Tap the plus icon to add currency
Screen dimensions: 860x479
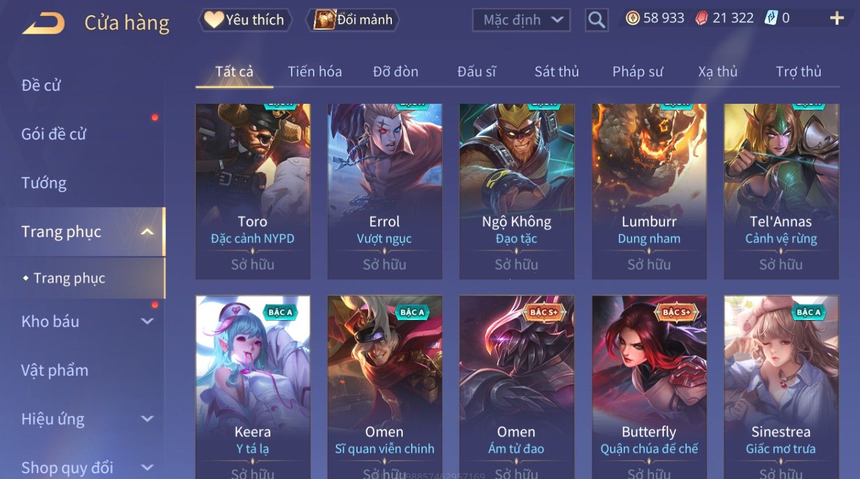point(837,19)
